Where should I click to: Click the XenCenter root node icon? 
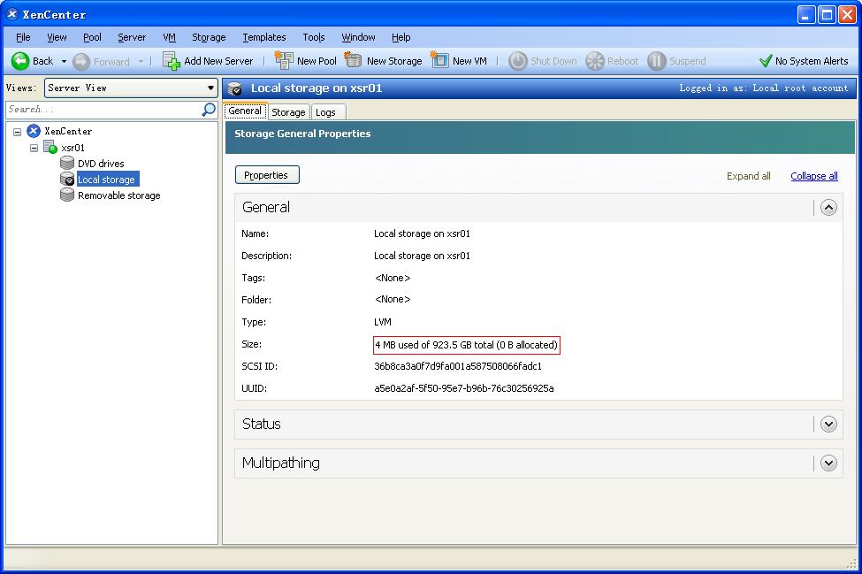pyautogui.click(x=34, y=131)
